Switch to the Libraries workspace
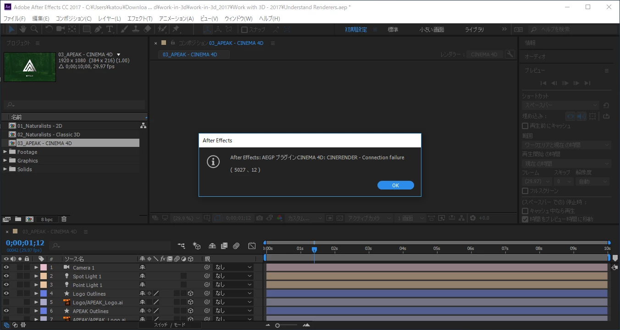620x330 pixels. 474,29
